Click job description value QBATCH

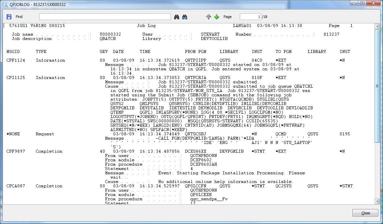[x=108, y=39]
